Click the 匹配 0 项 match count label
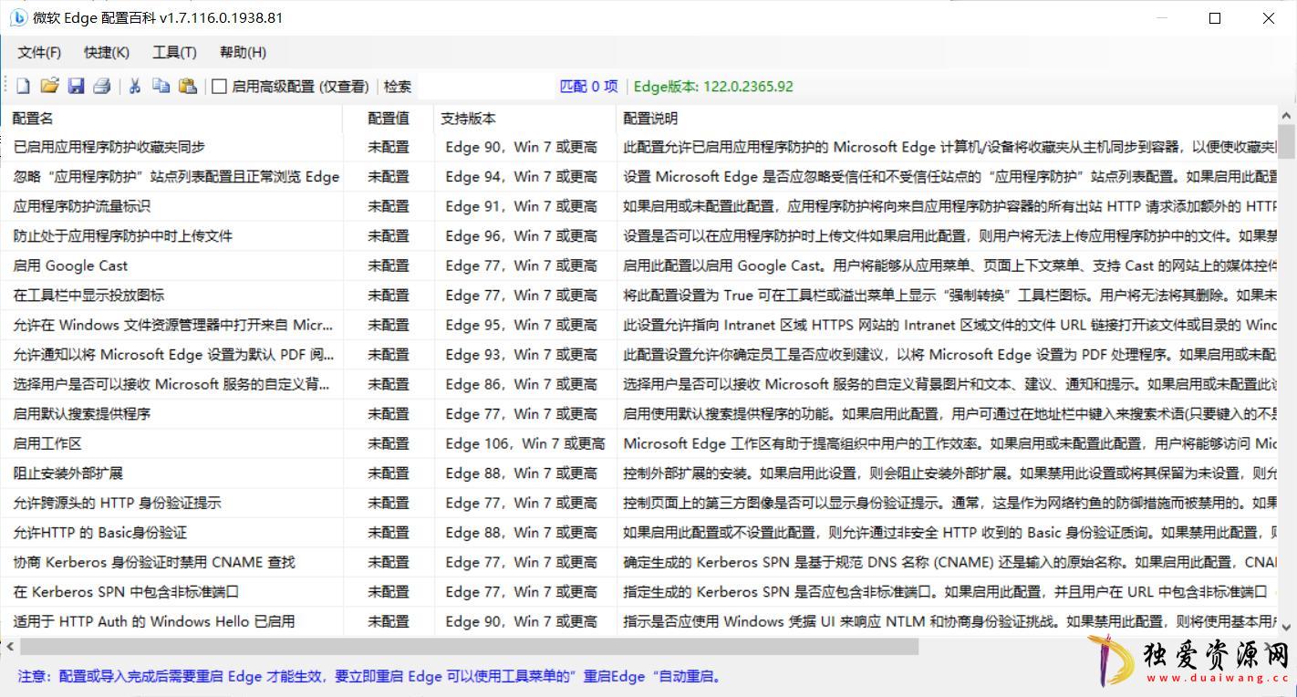The height and width of the screenshot is (697, 1297). pyautogui.click(x=588, y=87)
